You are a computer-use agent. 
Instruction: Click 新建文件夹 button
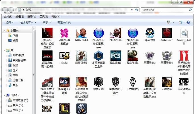[64, 23]
